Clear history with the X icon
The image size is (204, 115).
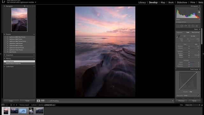(x=34, y=59)
